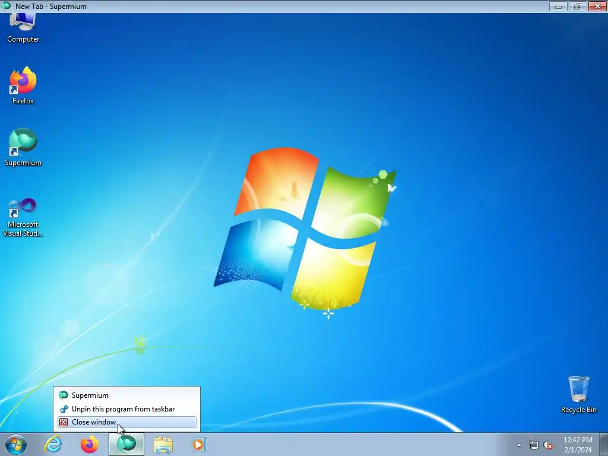Select the Microsoft Visual Studio desktop shortcut
608x456 pixels.
pos(23,217)
